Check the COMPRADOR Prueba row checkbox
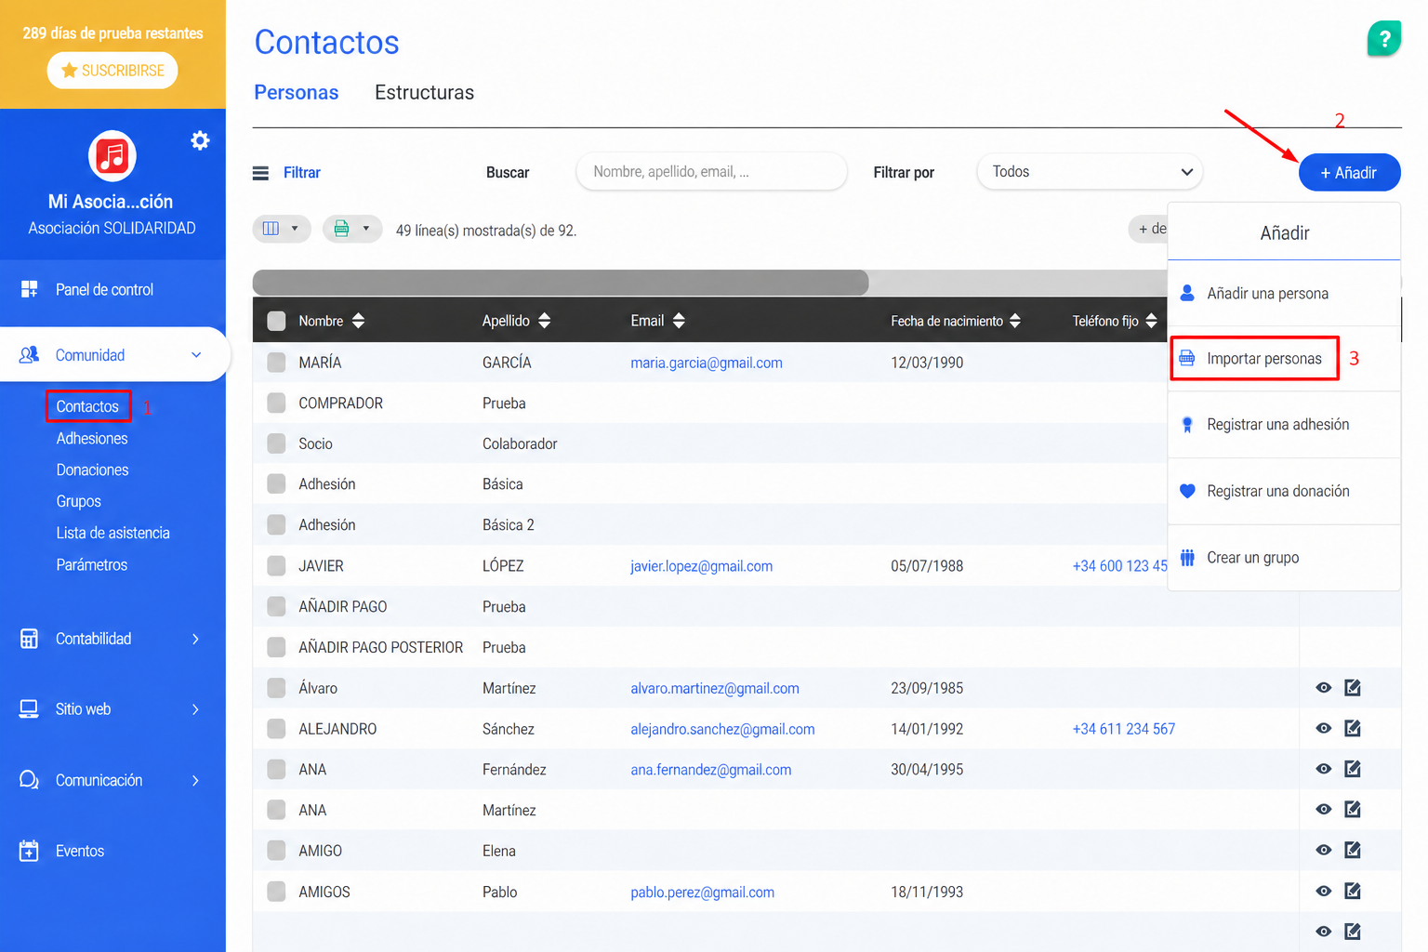Screen dimensions: 1428x952 pyautogui.click(x=276, y=403)
